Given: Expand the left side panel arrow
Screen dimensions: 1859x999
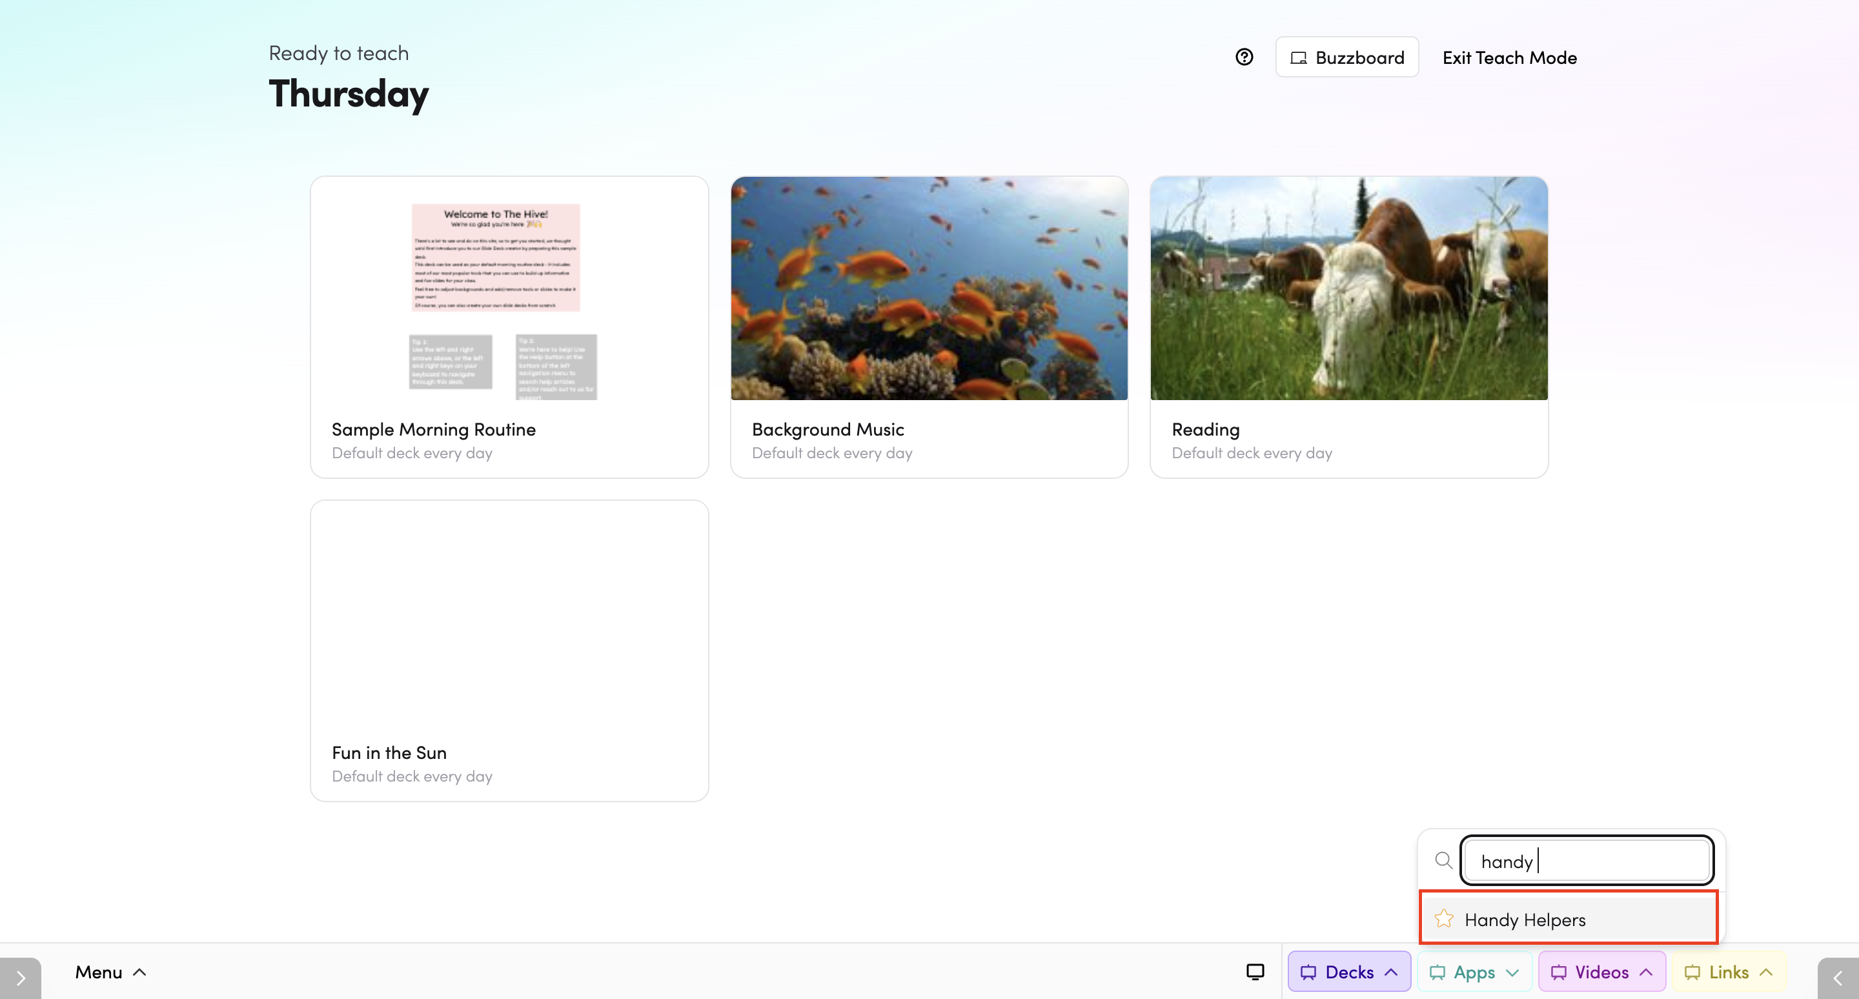Looking at the screenshot, I should click(20, 978).
